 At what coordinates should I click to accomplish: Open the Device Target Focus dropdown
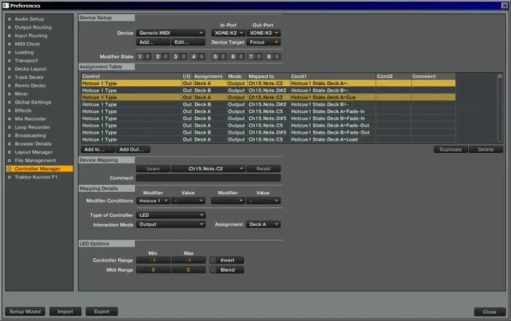tap(264, 42)
